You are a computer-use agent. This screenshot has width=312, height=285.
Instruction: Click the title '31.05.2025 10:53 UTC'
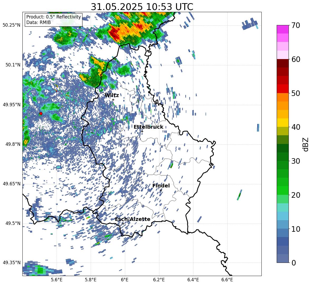(142, 7)
